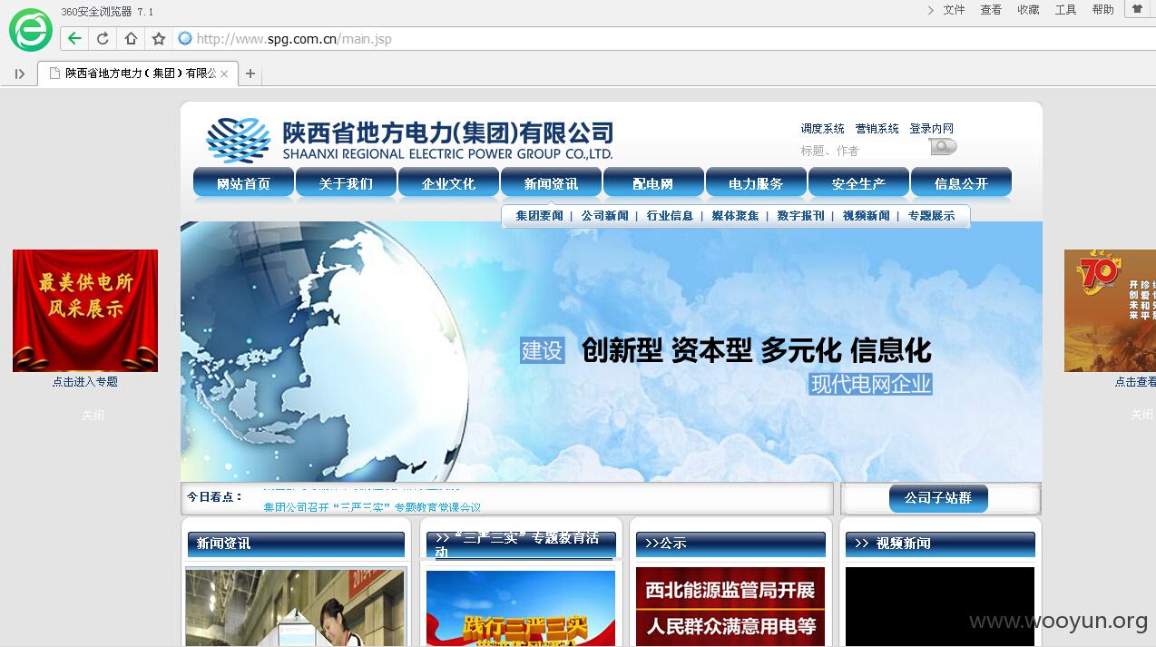Select 视频新闻 submenu entry
1156x647 pixels.
[x=866, y=216]
